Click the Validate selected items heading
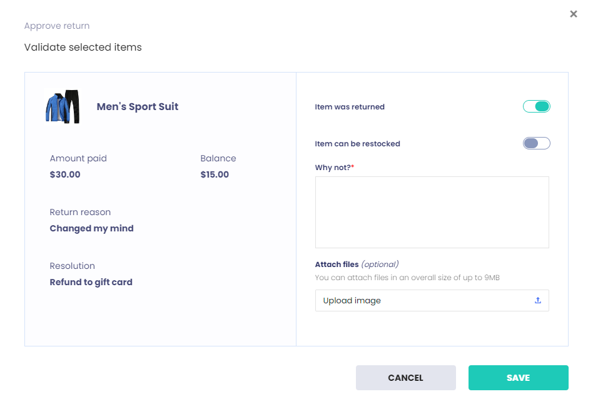 coord(83,48)
